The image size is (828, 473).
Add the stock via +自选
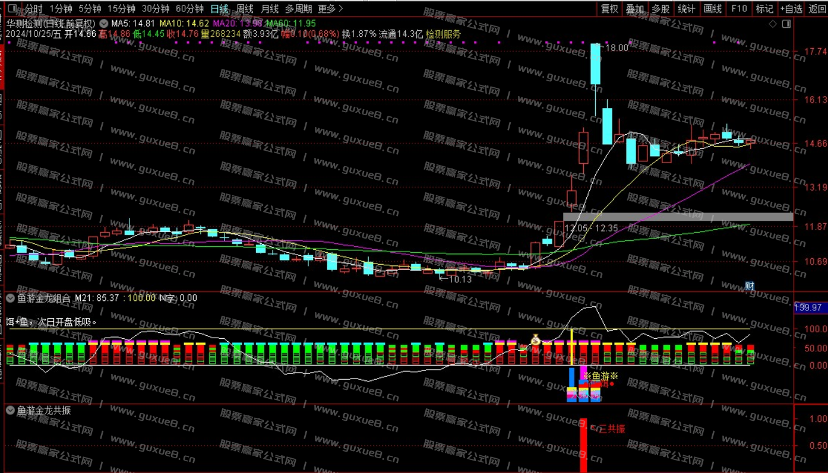click(x=790, y=9)
